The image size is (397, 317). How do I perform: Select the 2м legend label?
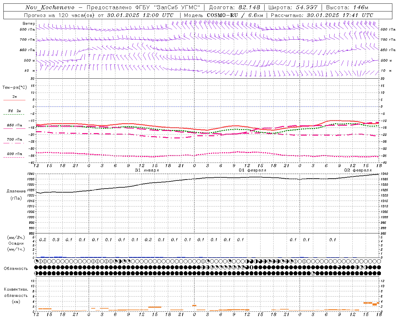[x=15, y=97]
